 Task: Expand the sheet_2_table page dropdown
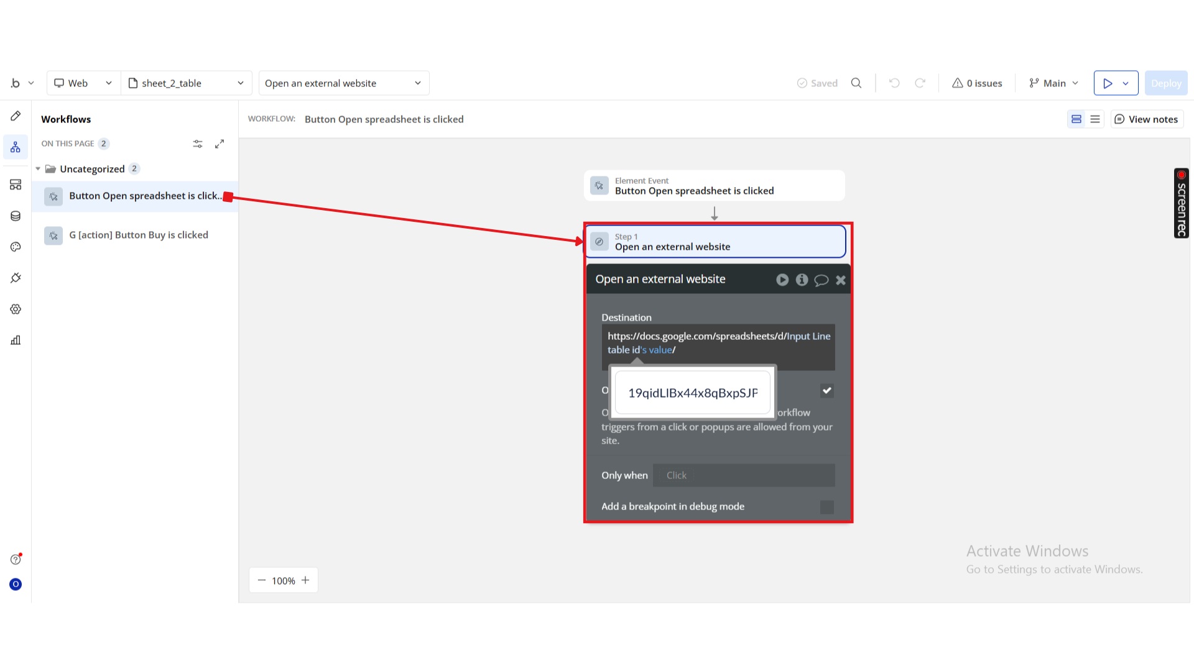click(x=187, y=83)
